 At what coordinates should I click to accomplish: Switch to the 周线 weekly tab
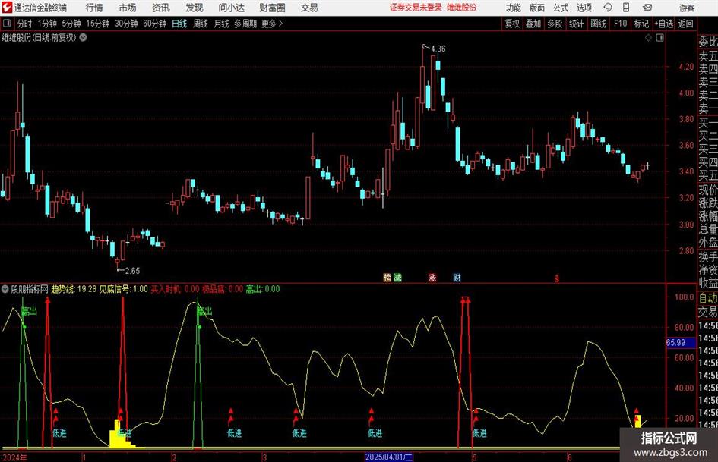(201, 24)
